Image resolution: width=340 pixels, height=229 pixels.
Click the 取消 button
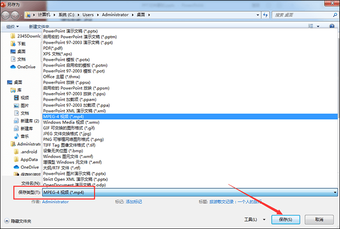[319, 220]
